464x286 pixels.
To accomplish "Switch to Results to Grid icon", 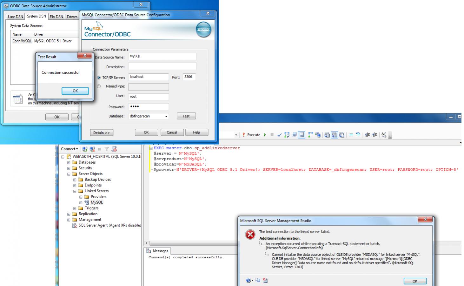I will pos(335,135).
